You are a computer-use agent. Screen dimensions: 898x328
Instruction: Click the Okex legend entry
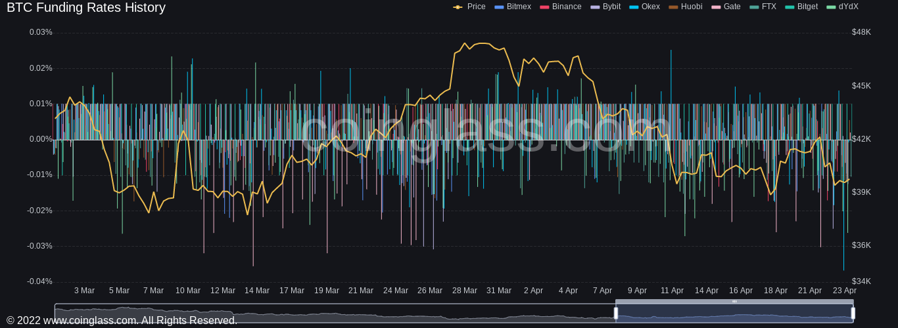644,7
